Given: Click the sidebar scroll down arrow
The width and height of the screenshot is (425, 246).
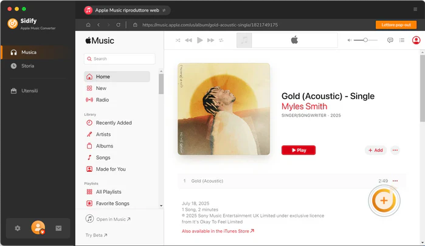Looking at the screenshot, I should pos(161,206).
